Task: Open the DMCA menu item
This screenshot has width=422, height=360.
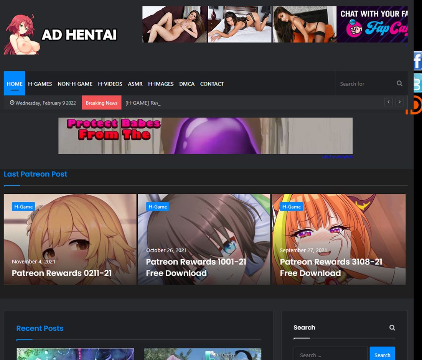Action: 187,83
